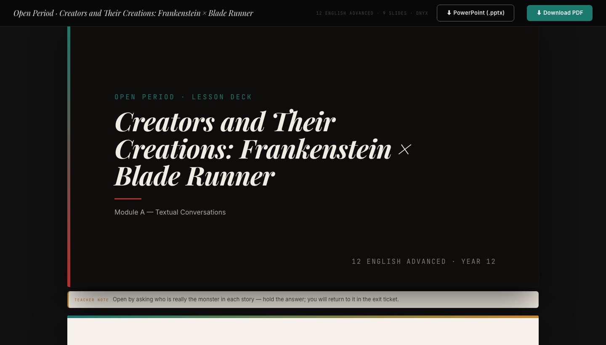
Task: Download the deck as PowerPoint (.pptx)
Action: click(x=476, y=13)
